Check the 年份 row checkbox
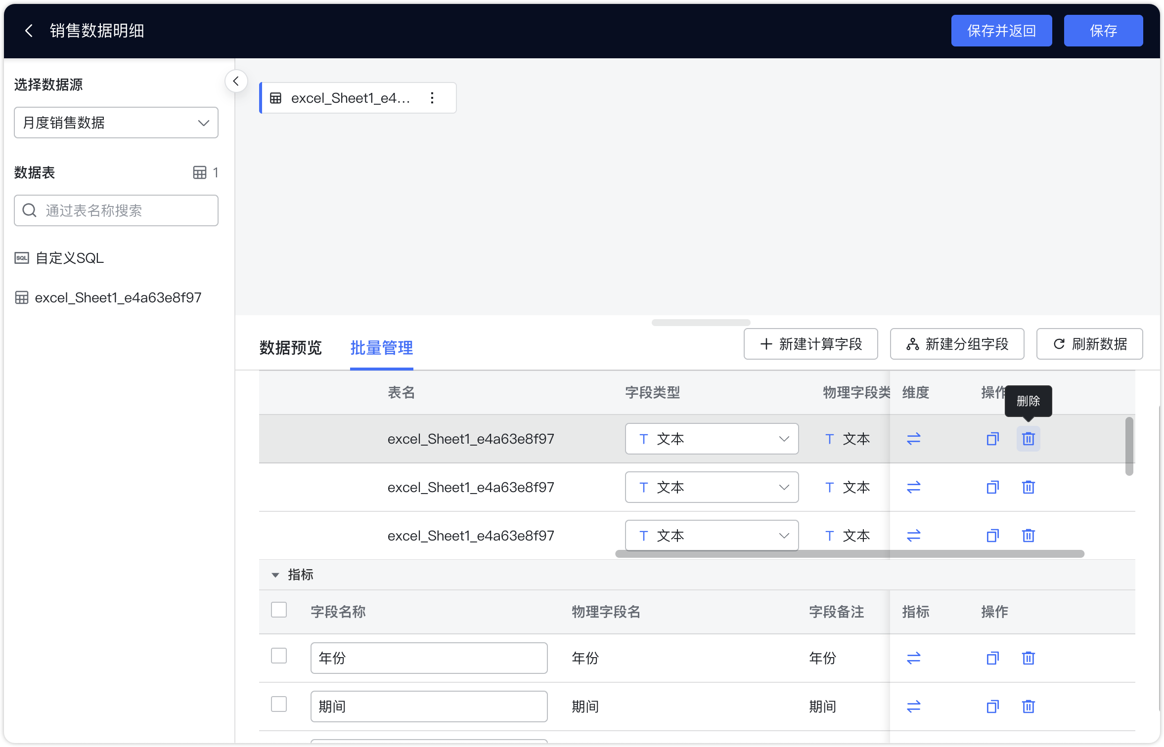1164x747 pixels. (x=279, y=656)
